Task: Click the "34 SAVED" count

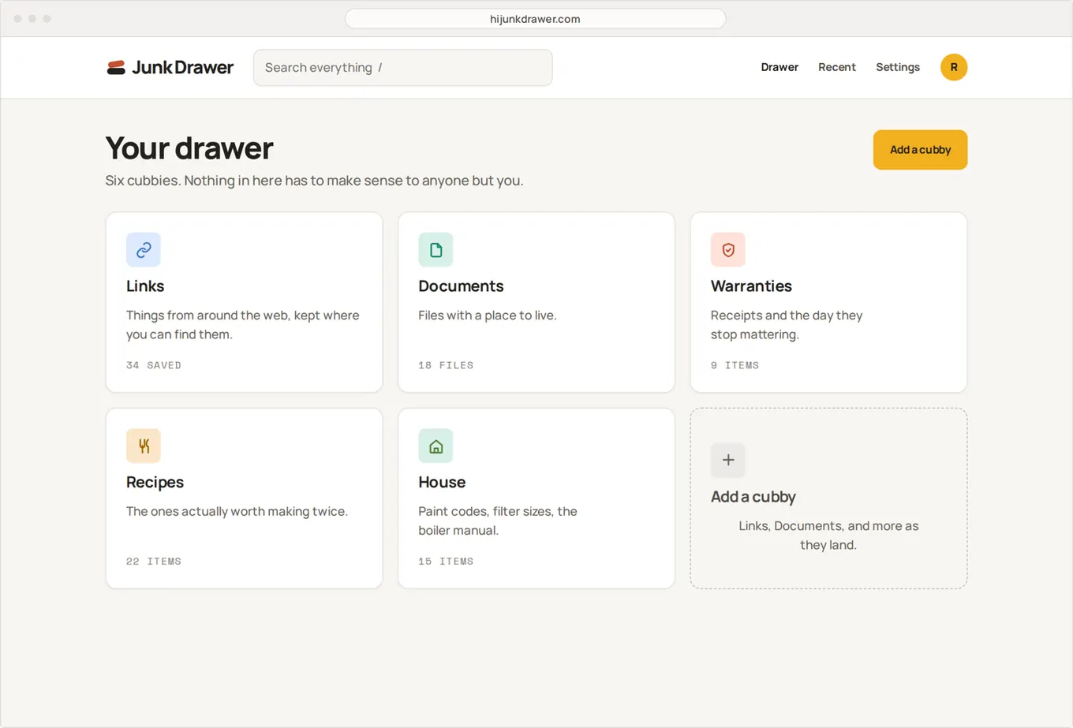Action: [154, 365]
